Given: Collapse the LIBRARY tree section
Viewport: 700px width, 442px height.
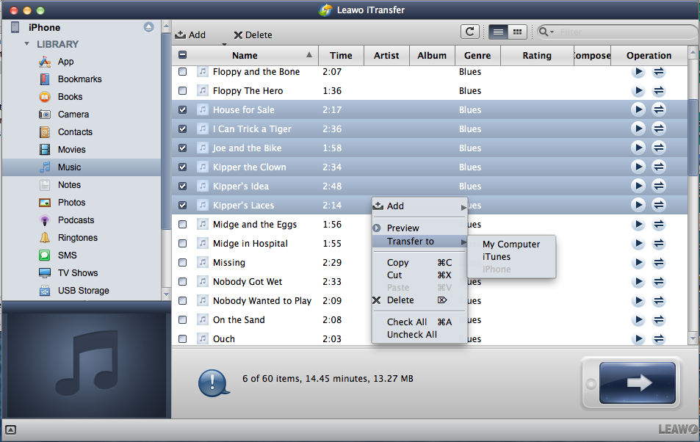Looking at the screenshot, I should 27,44.
